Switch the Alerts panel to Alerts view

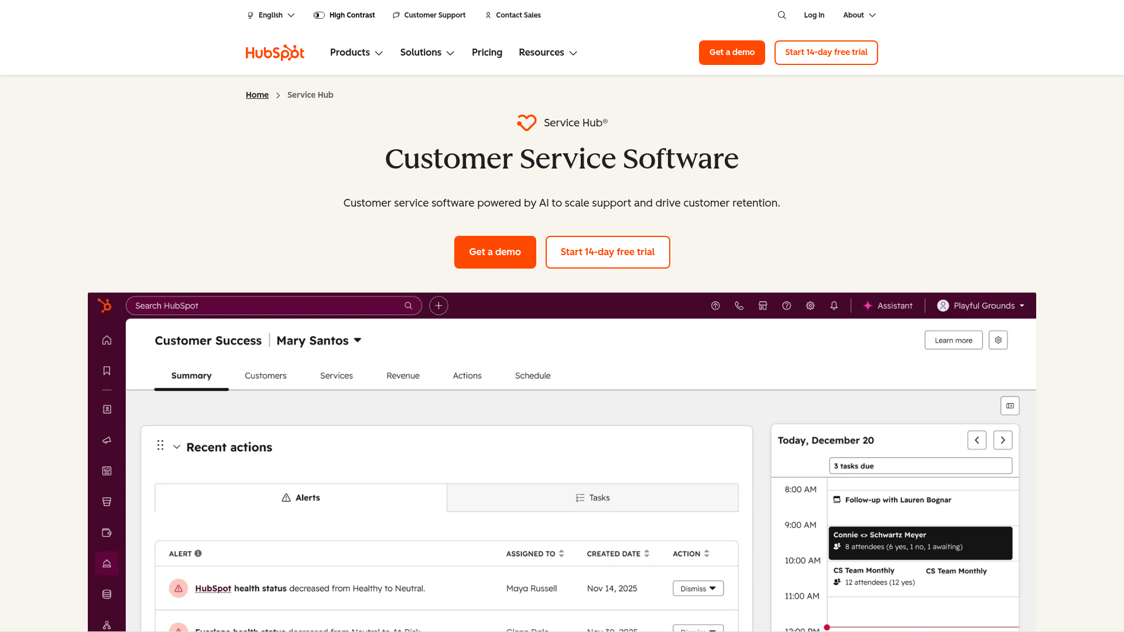(x=300, y=497)
